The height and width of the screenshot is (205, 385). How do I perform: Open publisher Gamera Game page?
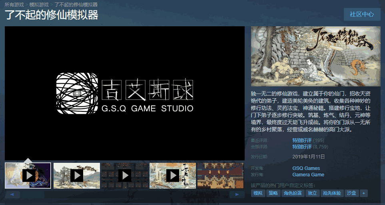coord(308,175)
